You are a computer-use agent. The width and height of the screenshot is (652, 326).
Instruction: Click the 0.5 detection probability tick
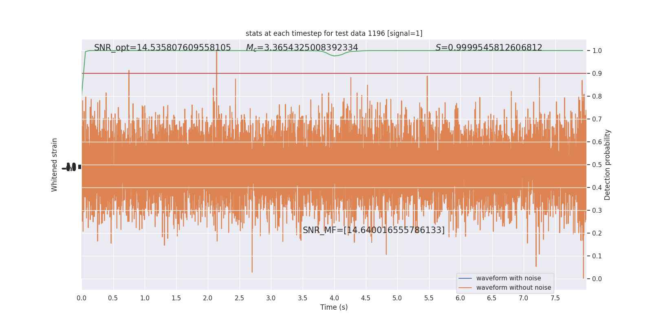coord(597,165)
